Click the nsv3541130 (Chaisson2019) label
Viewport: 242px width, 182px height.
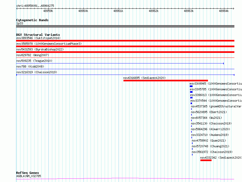(x=211, y=123)
